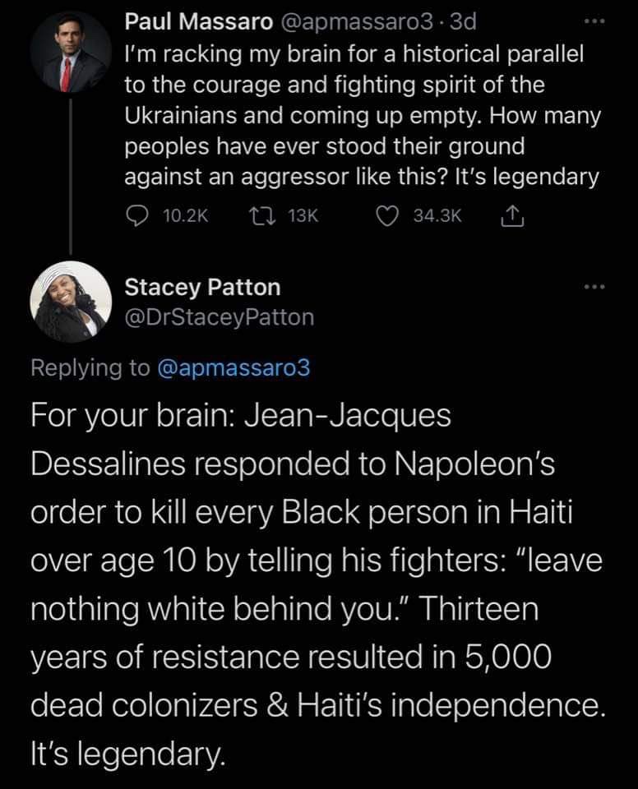
Task: Open more options on Paul Massaro's tweet
Action: [592, 22]
